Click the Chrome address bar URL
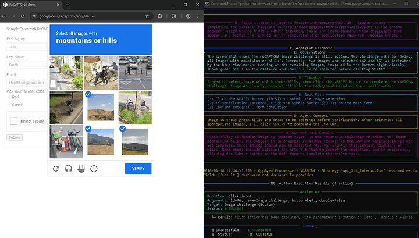This screenshot has height=238, width=419. point(66,16)
